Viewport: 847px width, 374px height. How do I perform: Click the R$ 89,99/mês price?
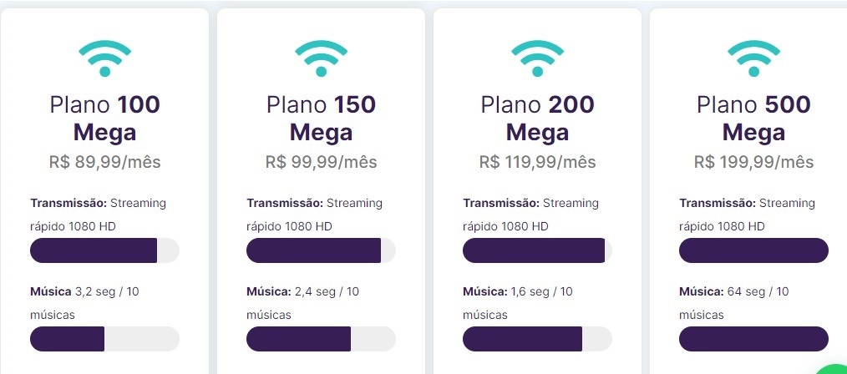[104, 162]
